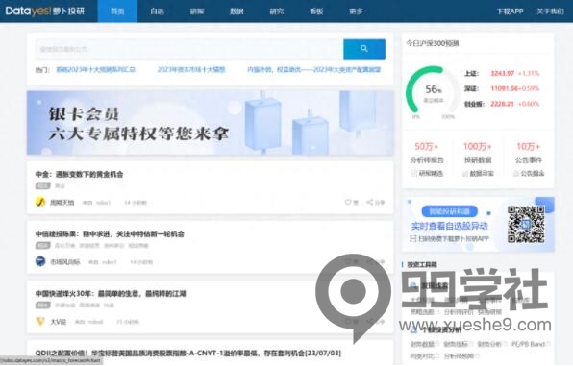Click the 10万+ 公告事件 stat
Image resolution: width=573 pixels, height=366 pixels.
click(x=529, y=153)
